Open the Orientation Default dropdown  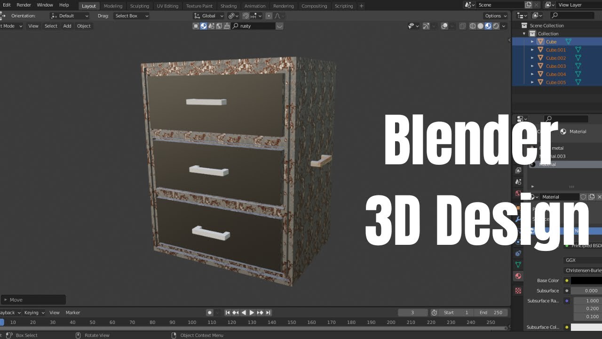[x=70, y=16]
